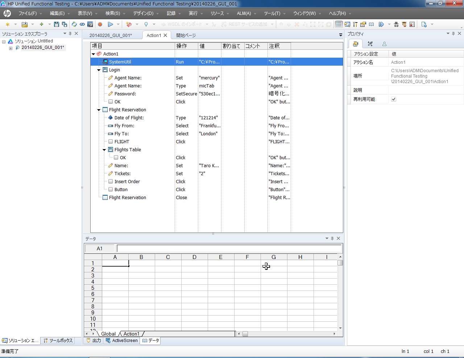
Task: Click the Object Spy hat-and-glasses icon
Action: coord(396,24)
